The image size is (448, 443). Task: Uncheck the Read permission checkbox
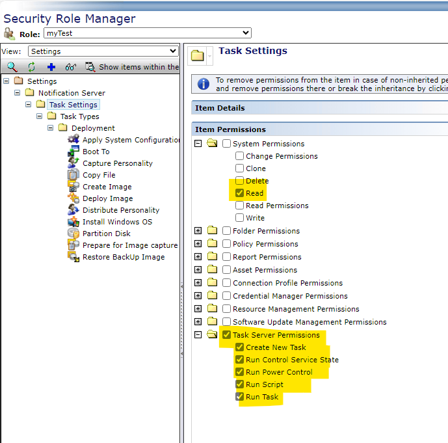tap(240, 193)
